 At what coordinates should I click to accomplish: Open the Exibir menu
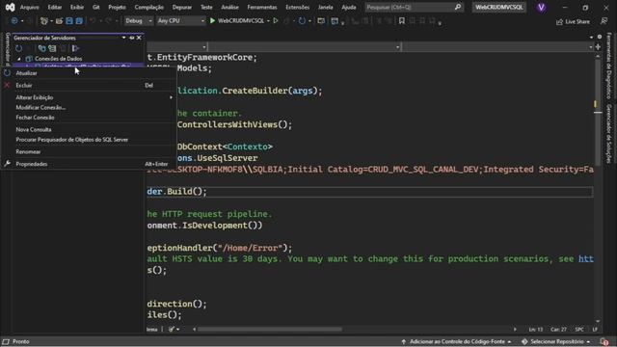point(77,7)
